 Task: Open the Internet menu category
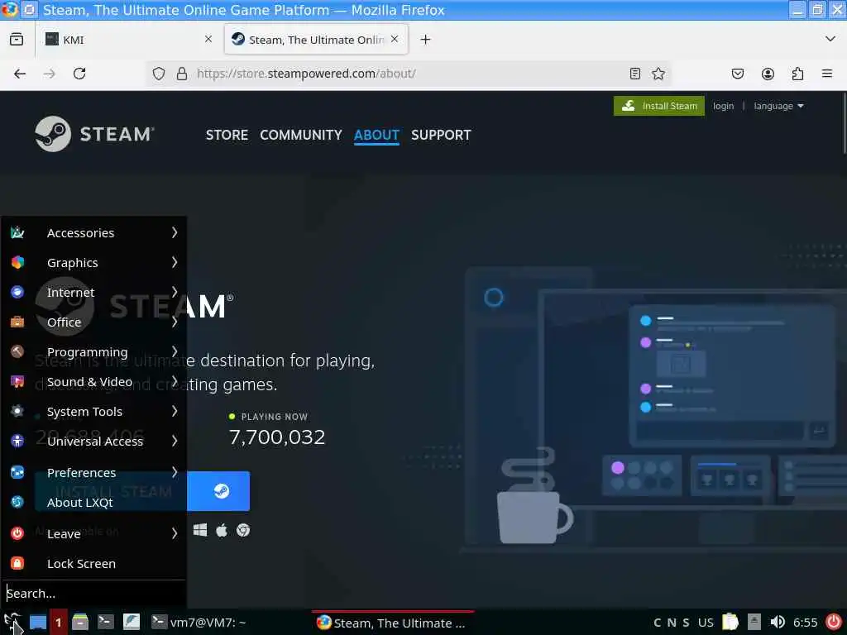[x=93, y=292]
